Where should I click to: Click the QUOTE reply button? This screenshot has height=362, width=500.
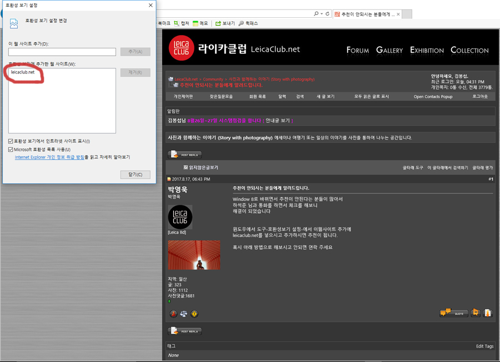coord(454,313)
